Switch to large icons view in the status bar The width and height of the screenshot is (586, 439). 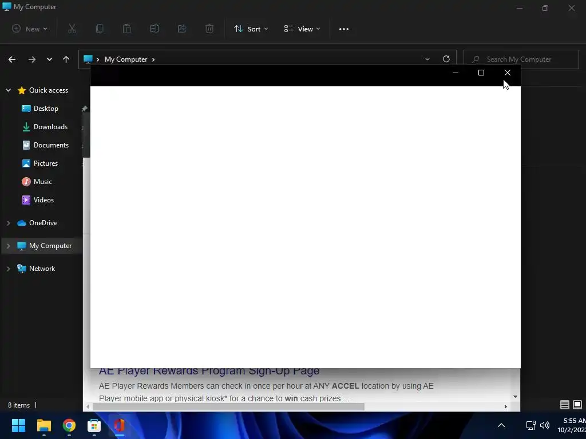point(577,405)
